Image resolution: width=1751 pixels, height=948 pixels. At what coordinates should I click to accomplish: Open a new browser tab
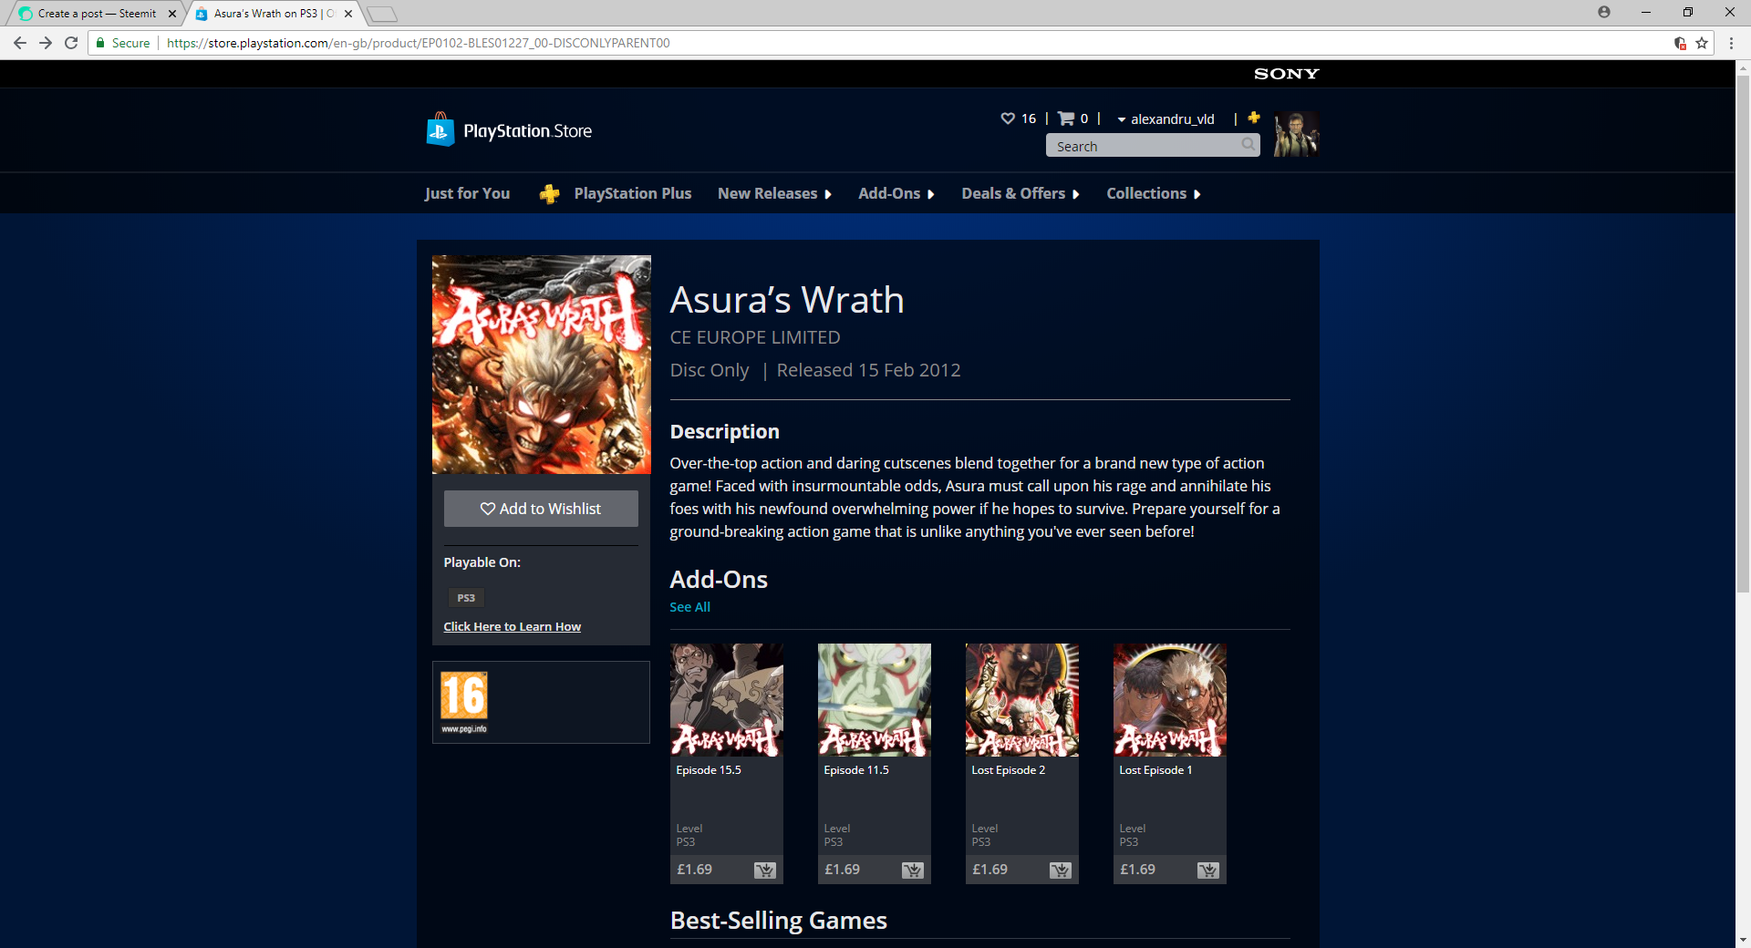pyautogui.click(x=382, y=14)
